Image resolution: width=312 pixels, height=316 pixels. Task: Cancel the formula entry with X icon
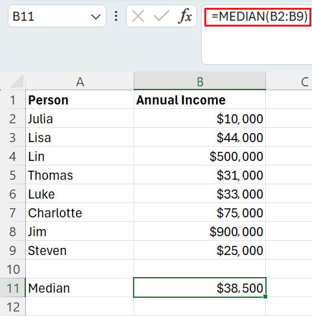[x=138, y=16]
